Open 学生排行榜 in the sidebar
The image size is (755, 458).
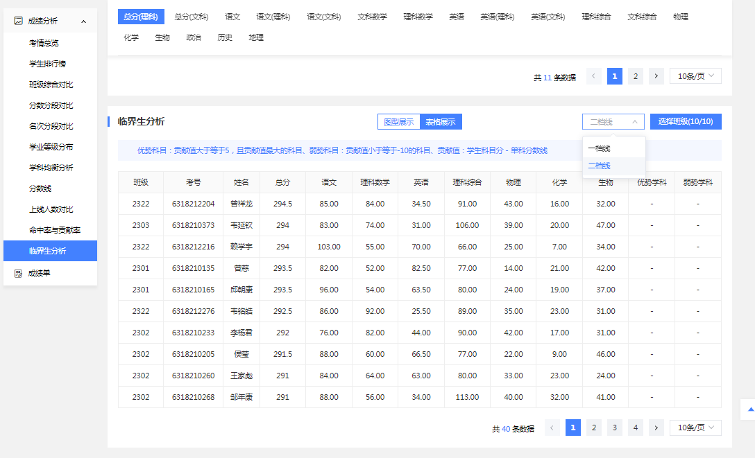pos(47,64)
